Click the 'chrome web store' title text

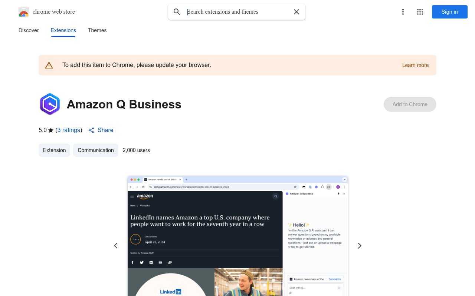[x=54, y=12]
